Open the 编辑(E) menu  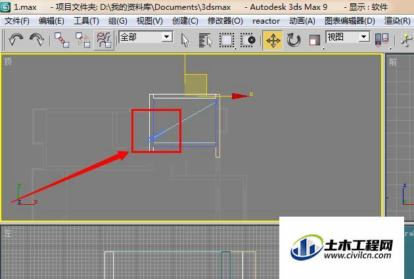(51, 21)
